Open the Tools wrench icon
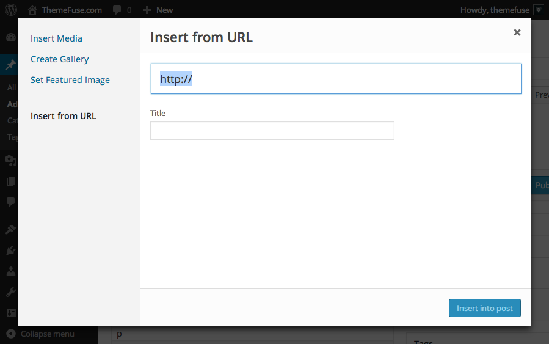549x344 pixels. 11,292
